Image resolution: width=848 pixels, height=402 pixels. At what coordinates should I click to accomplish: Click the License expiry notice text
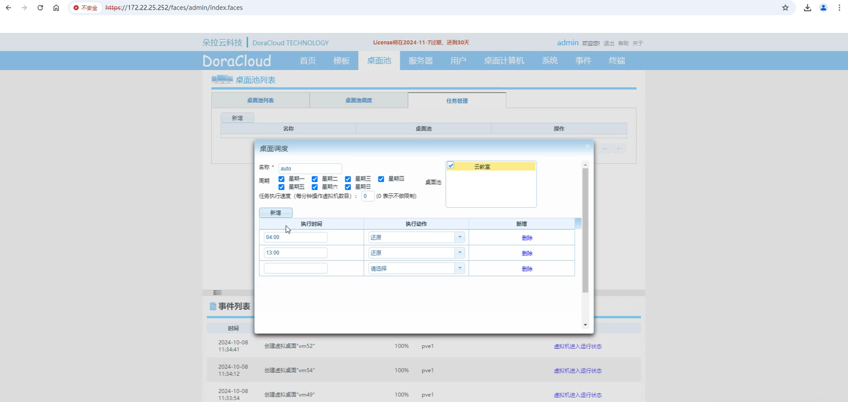421,42
